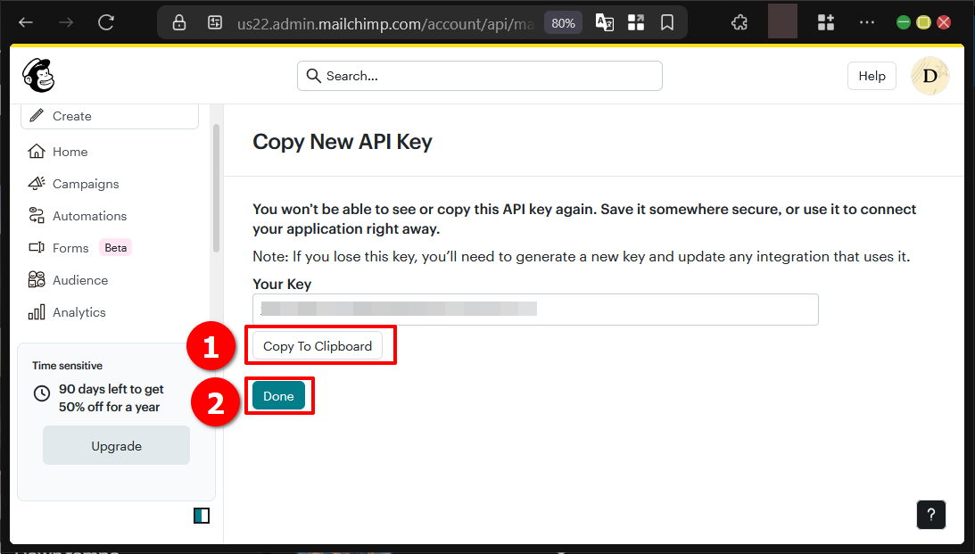
Task: Open the browser extensions puzzle icon
Action: [740, 21]
